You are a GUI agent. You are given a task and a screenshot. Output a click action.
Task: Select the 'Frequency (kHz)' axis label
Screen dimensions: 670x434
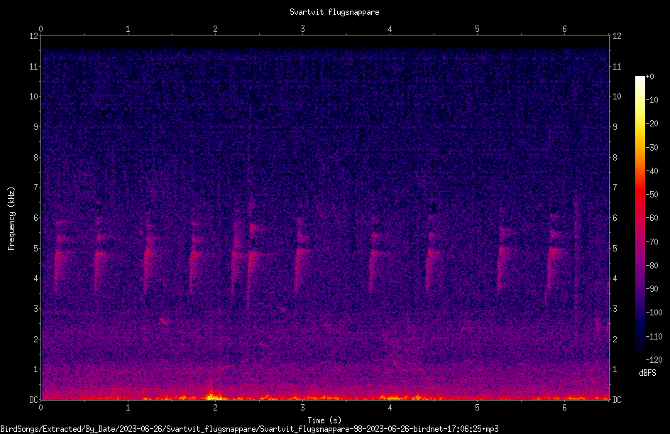point(11,219)
